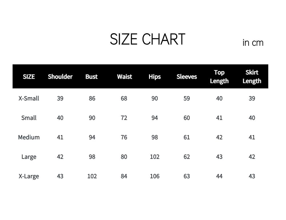The height and width of the screenshot is (220, 286).
Task: Select the Medium waist value 76
Action: 124,137
